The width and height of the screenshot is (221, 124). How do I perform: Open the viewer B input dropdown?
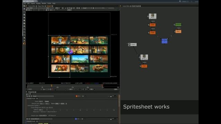click(99, 8)
